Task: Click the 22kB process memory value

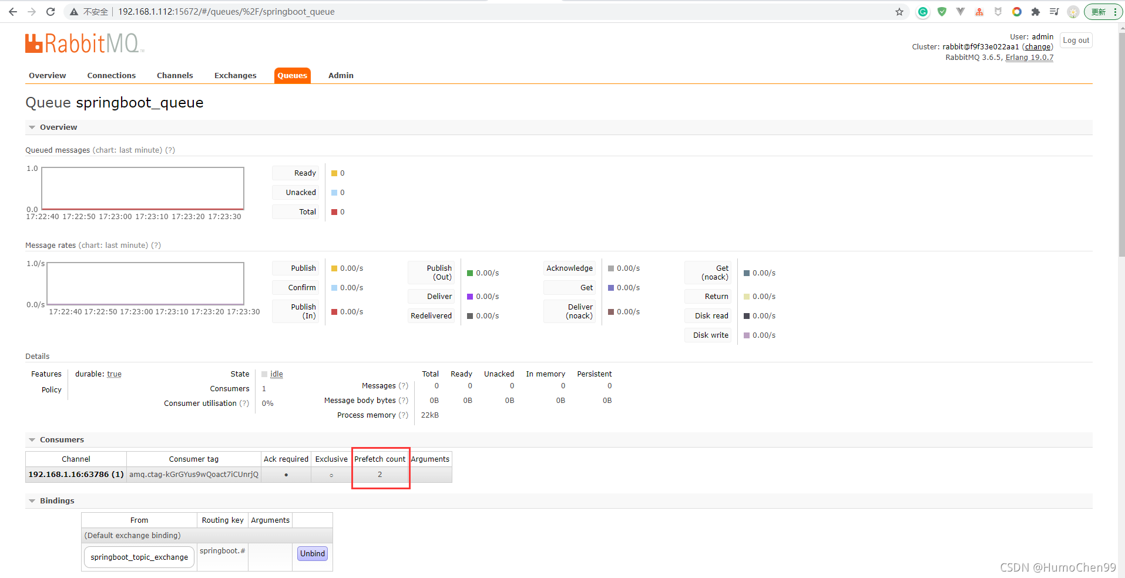Action: point(430,415)
